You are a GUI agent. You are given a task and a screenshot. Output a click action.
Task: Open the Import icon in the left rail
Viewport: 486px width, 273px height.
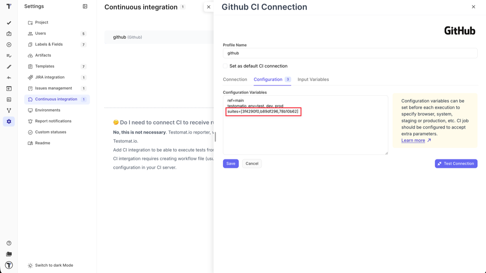pos(9,88)
